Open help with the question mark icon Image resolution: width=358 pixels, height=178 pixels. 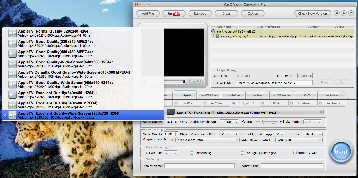coord(351,13)
